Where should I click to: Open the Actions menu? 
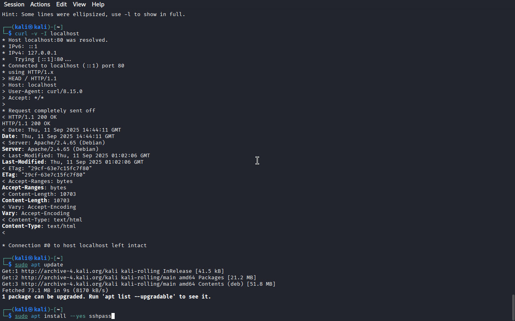click(x=40, y=4)
